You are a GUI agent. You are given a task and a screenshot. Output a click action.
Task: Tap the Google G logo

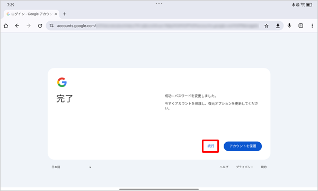(62, 82)
